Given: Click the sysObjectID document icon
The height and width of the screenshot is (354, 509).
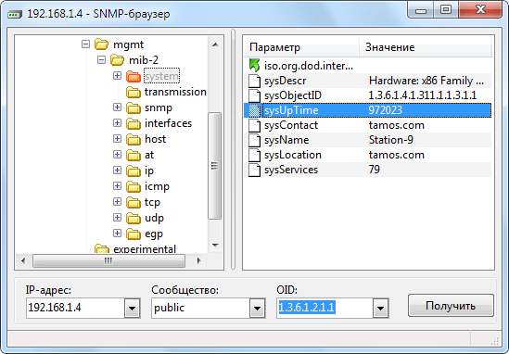Looking at the screenshot, I should (254, 95).
